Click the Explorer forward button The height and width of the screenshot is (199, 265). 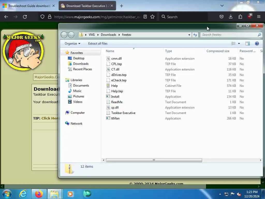[x=71, y=35]
